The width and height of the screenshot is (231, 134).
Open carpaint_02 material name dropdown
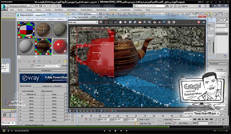pos(58,66)
